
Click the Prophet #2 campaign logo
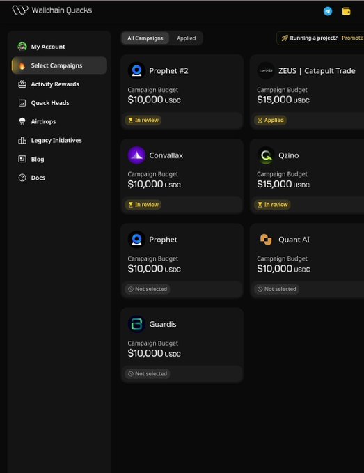pyautogui.click(x=136, y=70)
